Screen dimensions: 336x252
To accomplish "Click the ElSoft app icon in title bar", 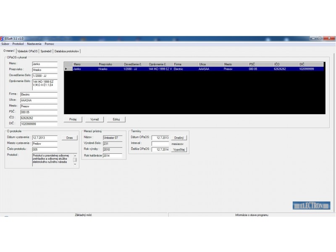I will [x=2, y=39].
